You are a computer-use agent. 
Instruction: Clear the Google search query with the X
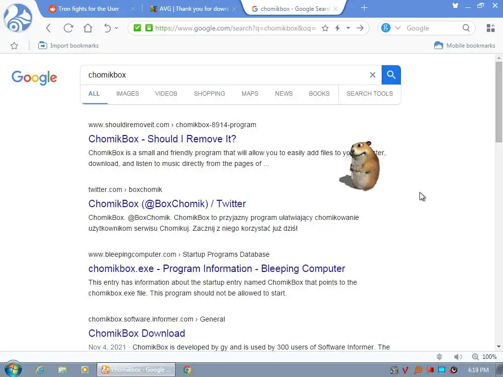pos(372,75)
